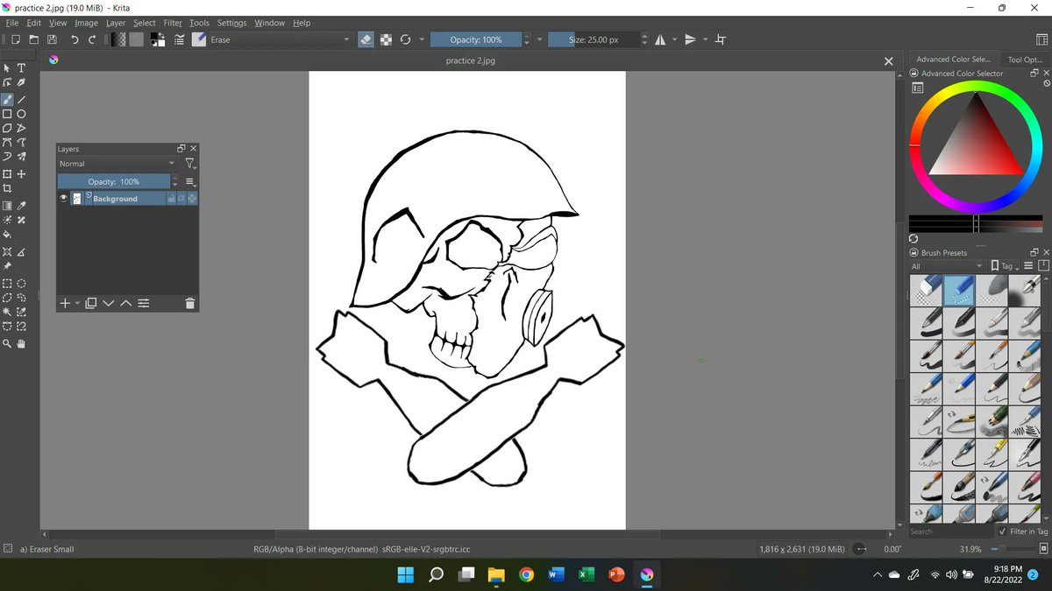Select the Crop tool
Viewport: 1052px width, 591px height.
tap(7, 188)
